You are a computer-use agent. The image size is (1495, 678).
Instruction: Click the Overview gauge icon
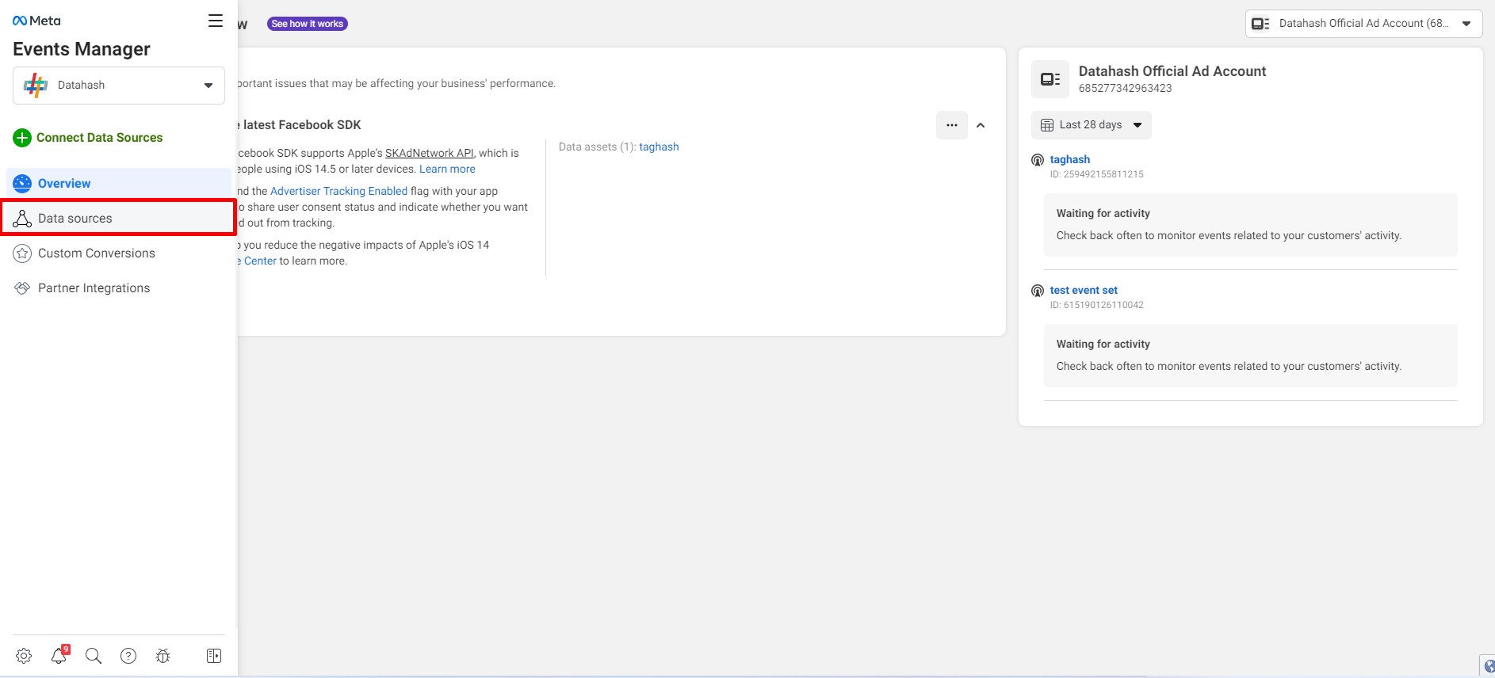coord(22,184)
